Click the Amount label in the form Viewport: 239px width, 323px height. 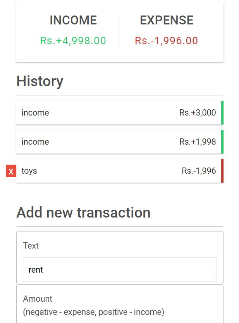pyautogui.click(x=38, y=299)
